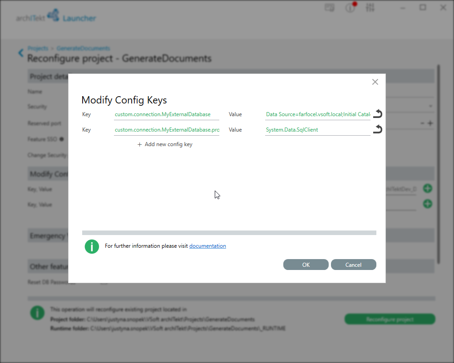Click the Add new config key button
Image resolution: width=454 pixels, height=363 pixels.
click(x=165, y=144)
